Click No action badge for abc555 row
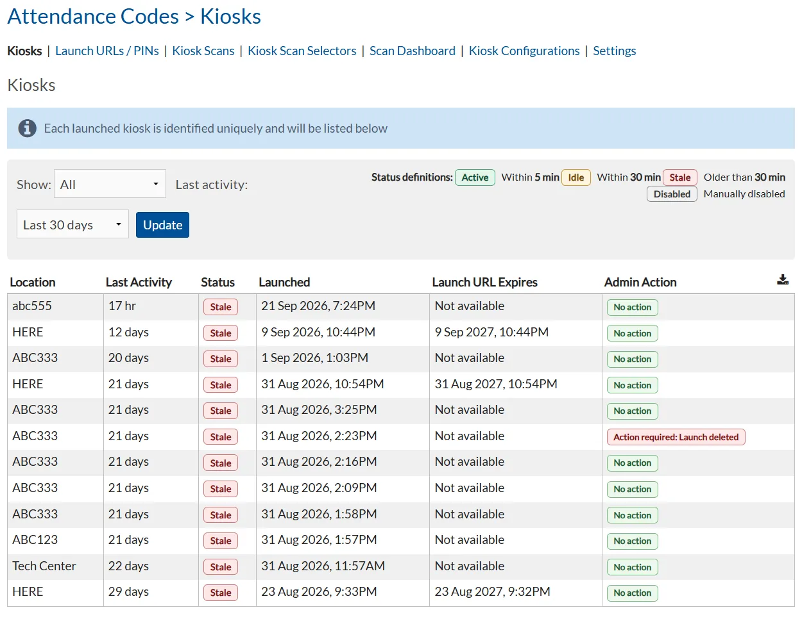This screenshot has width=802, height=626. point(632,308)
